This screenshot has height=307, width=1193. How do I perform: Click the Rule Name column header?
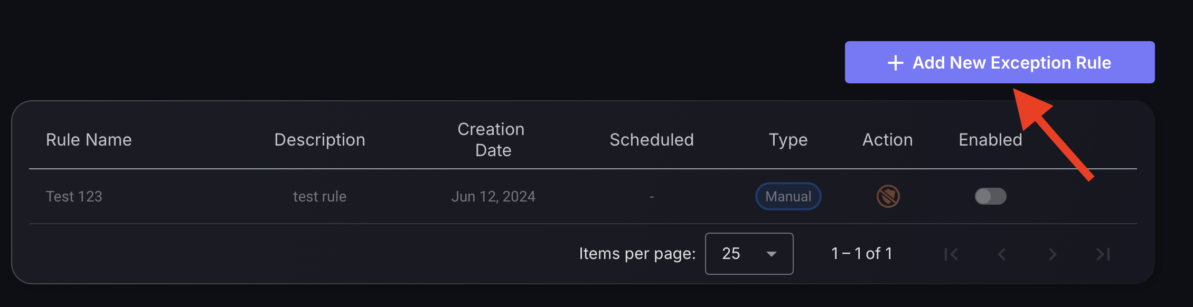tap(89, 140)
